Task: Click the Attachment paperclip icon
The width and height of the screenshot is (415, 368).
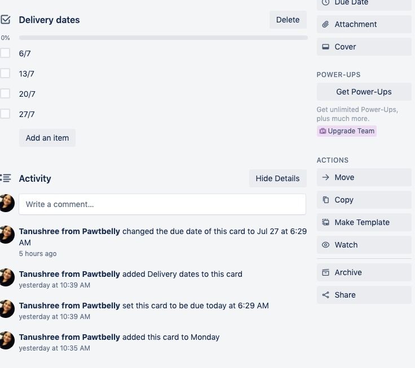Action: [325, 24]
